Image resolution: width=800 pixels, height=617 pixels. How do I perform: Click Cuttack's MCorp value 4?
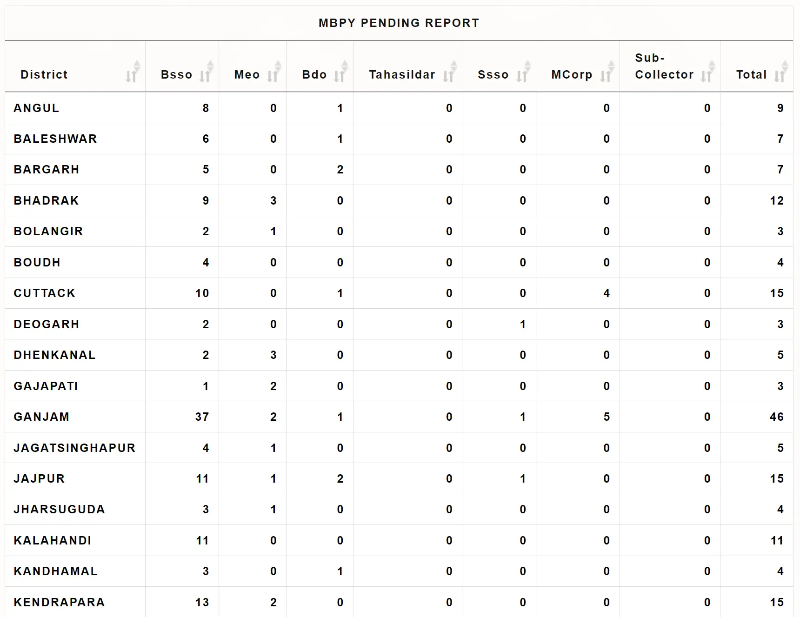[607, 293]
